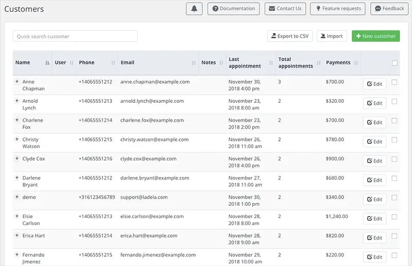The width and height of the screenshot is (412, 266).
Task: Select demo customer's row checkbox
Action: tap(394, 198)
